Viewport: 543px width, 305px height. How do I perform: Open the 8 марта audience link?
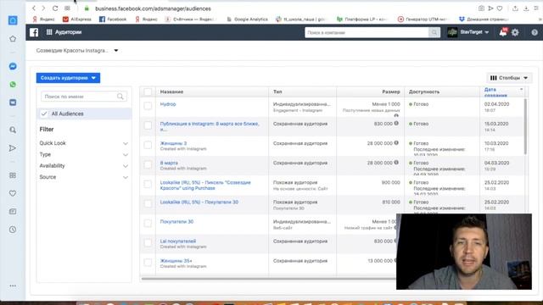click(x=169, y=163)
